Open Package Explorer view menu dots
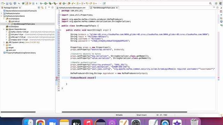This screenshot has width=223, height=125. click(x=46, y=8)
